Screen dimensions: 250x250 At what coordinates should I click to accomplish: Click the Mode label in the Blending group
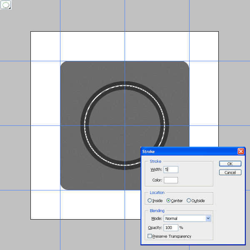coord(156,218)
